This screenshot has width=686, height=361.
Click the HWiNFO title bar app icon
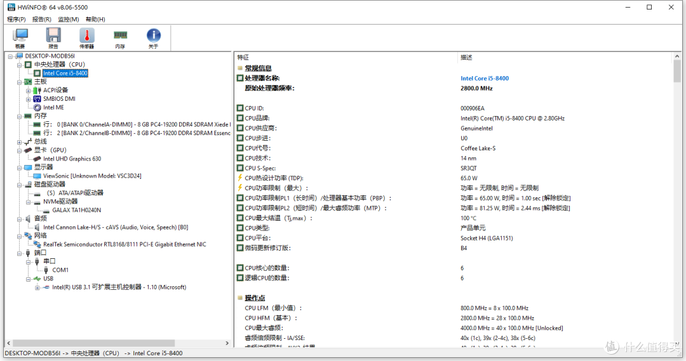point(11,7)
